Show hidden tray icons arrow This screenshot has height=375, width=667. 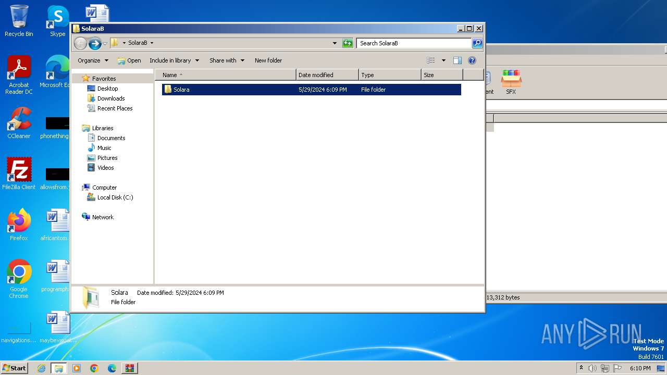pos(581,368)
